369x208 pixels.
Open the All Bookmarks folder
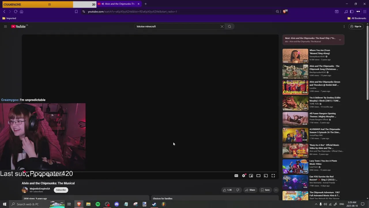tap(357, 18)
